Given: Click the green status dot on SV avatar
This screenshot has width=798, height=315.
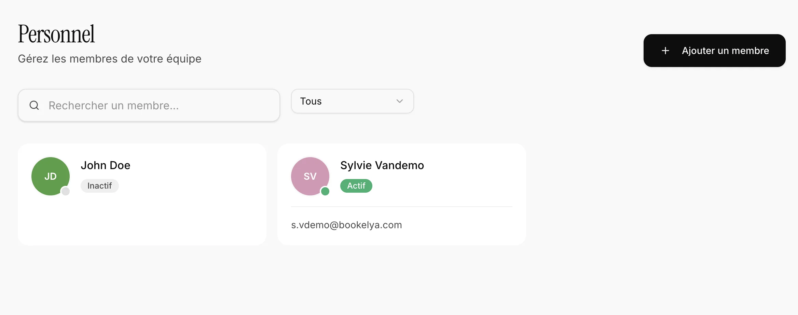Looking at the screenshot, I should coord(325,191).
